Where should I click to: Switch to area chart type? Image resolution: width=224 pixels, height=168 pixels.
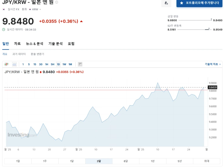click(14, 64)
